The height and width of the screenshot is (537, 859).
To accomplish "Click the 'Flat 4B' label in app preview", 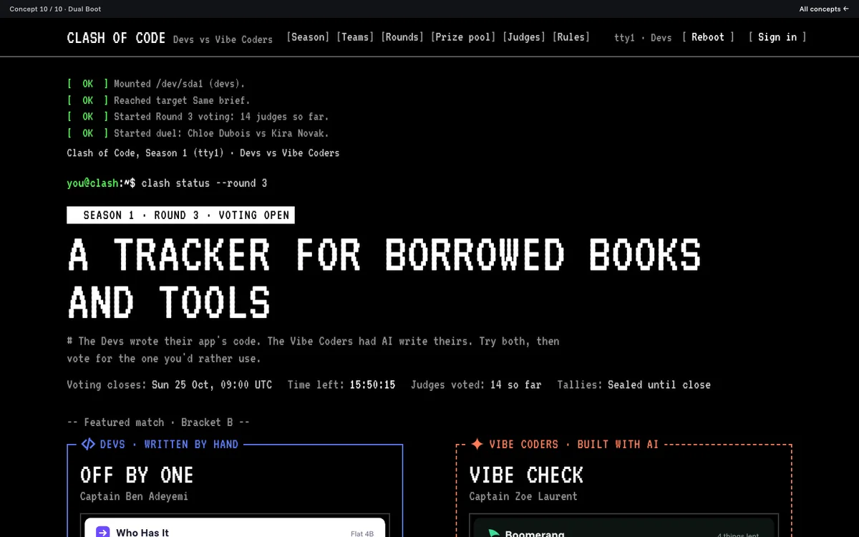I will (362, 533).
